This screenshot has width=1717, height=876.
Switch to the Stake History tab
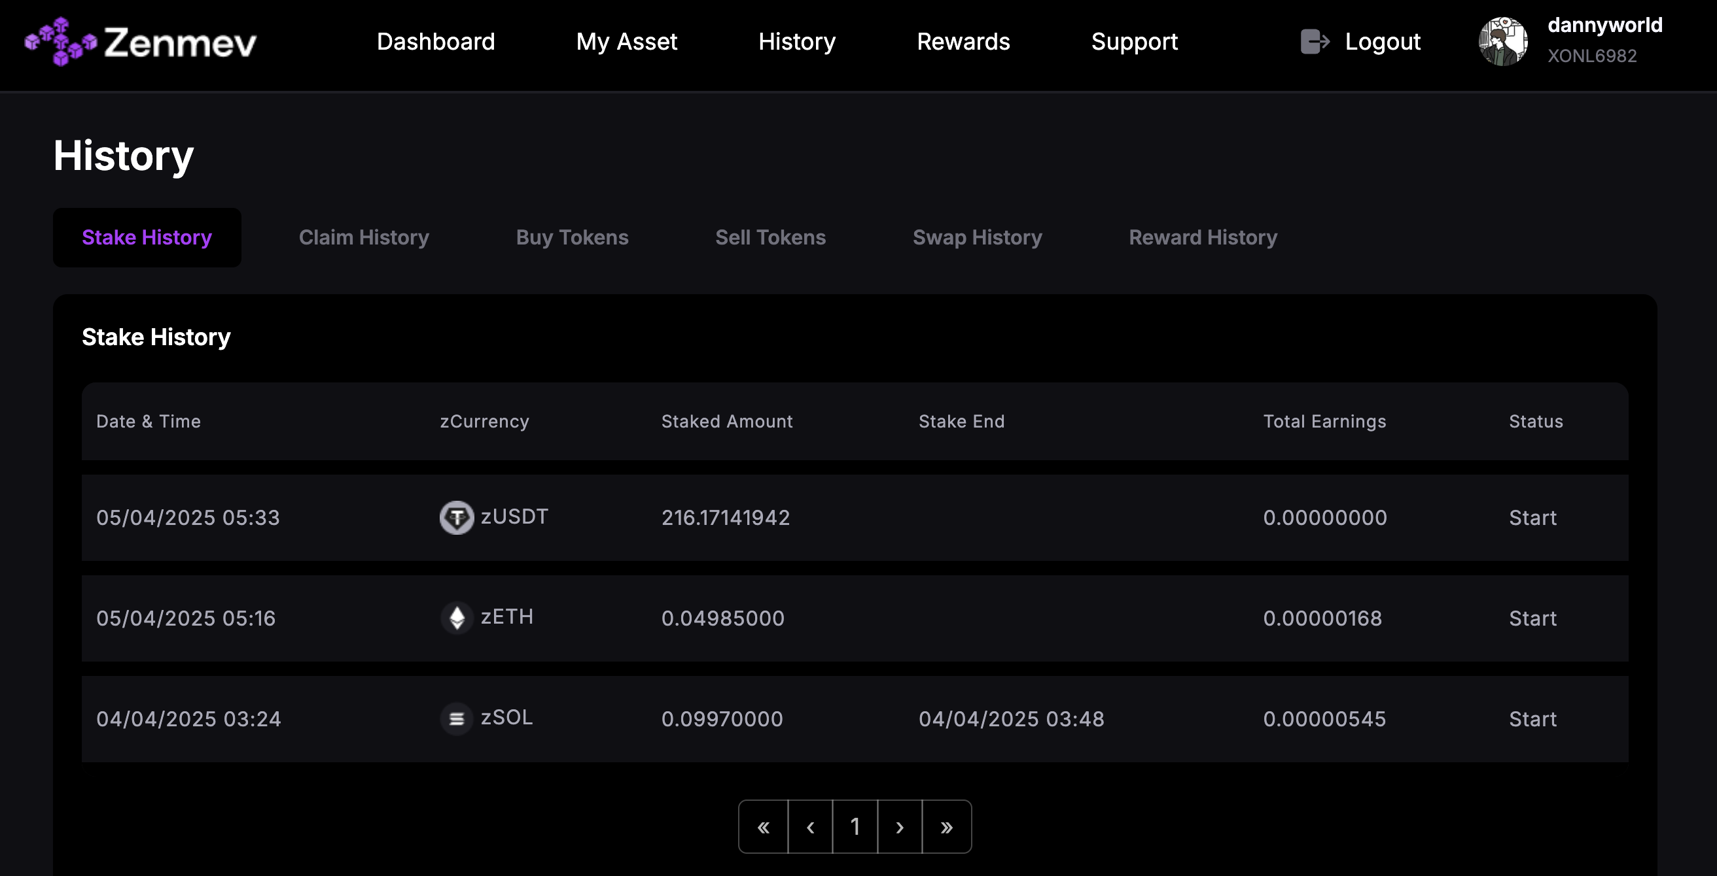(x=147, y=237)
